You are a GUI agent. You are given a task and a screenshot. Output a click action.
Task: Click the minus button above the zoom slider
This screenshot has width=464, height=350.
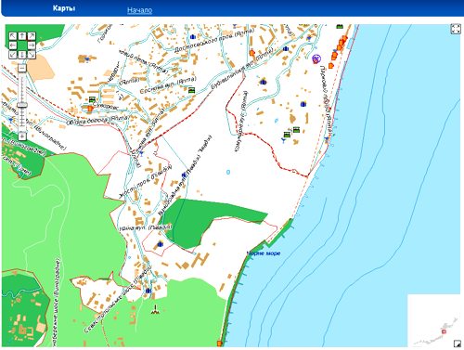tap(22, 68)
